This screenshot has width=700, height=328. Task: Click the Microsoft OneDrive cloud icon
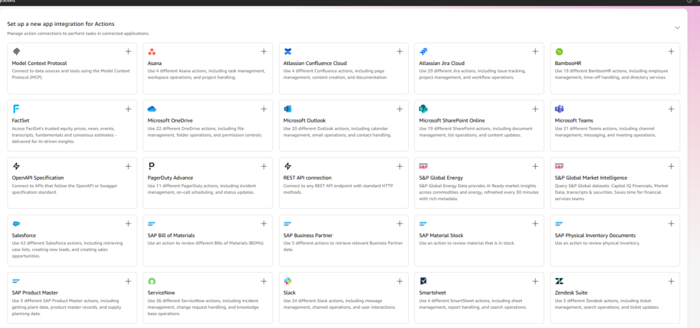click(152, 109)
